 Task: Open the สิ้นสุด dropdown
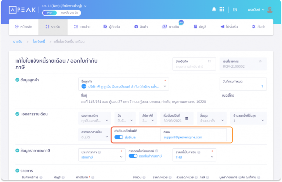pos(212,118)
